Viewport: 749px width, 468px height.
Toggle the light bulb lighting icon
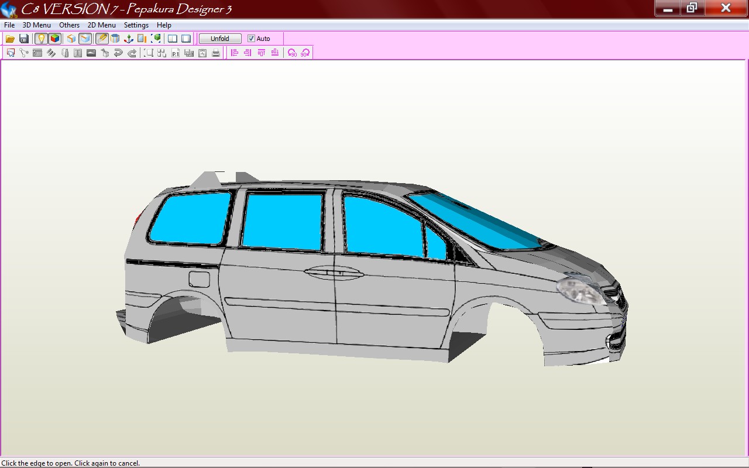[41, 39]
